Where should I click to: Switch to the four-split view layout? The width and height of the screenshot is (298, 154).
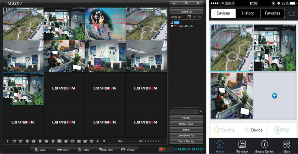21,141
